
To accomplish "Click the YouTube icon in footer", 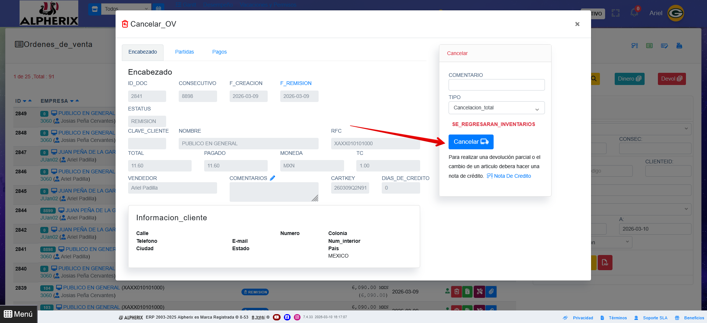I will pyautogui.click(x=277, y=317).
